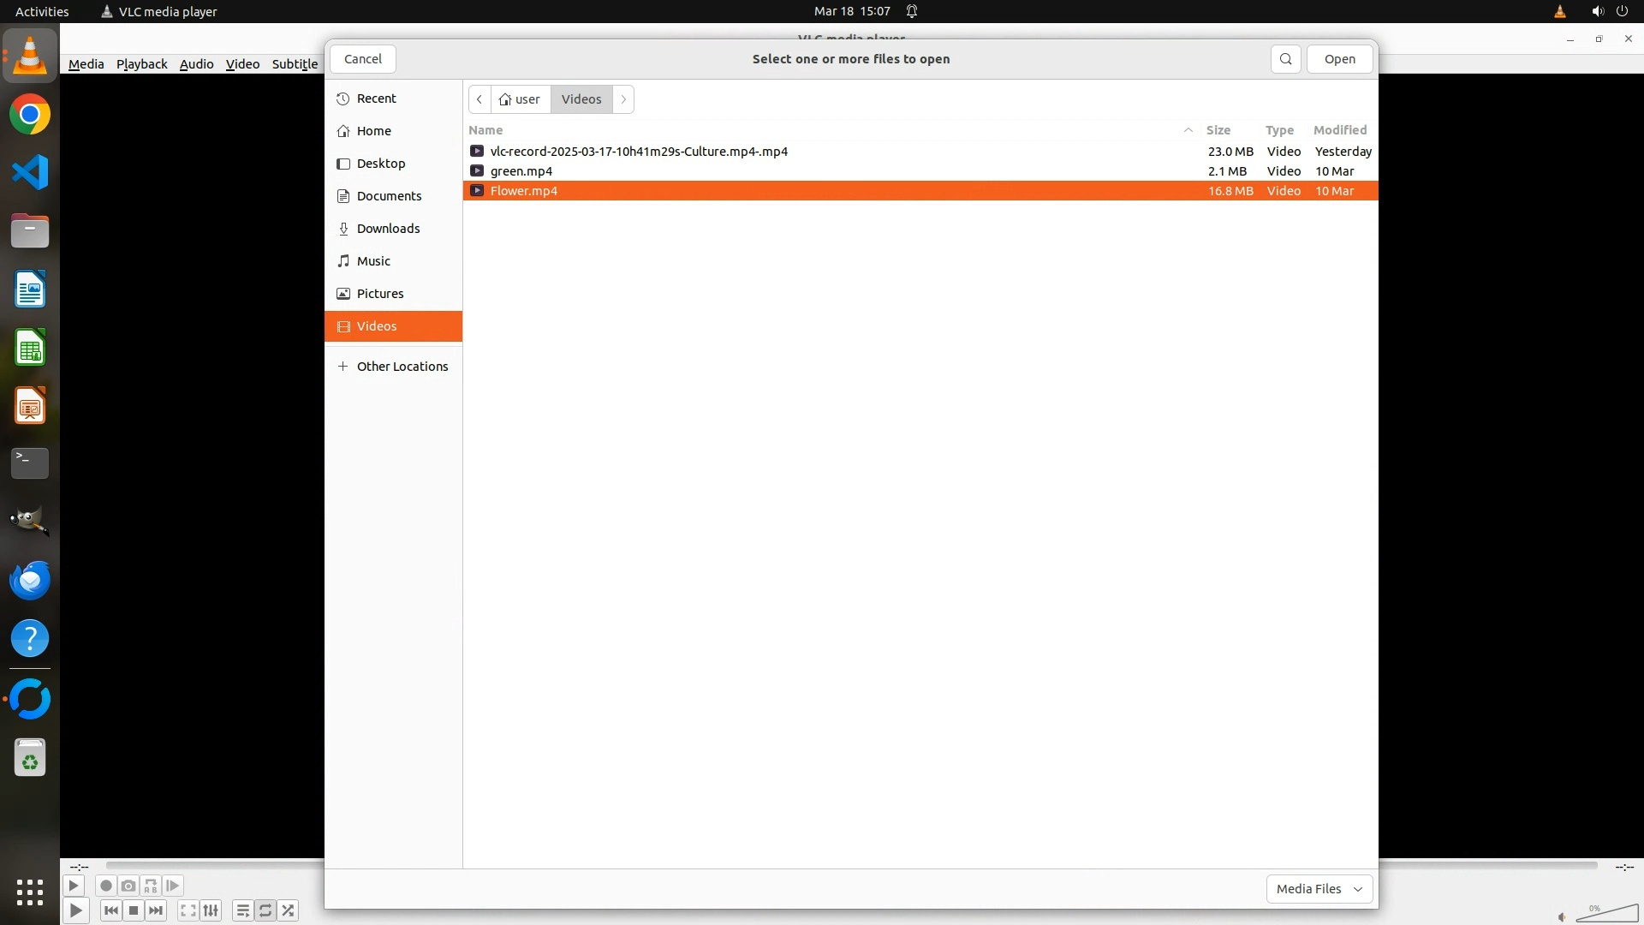The height and width of the screenshot is (925, 1644).
Task: Open extended settings equalizer icon
Action: (x=211, y=910)
